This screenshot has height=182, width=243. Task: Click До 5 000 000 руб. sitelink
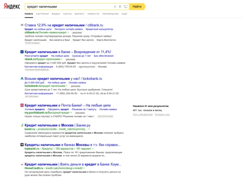(x=35, y=83)
